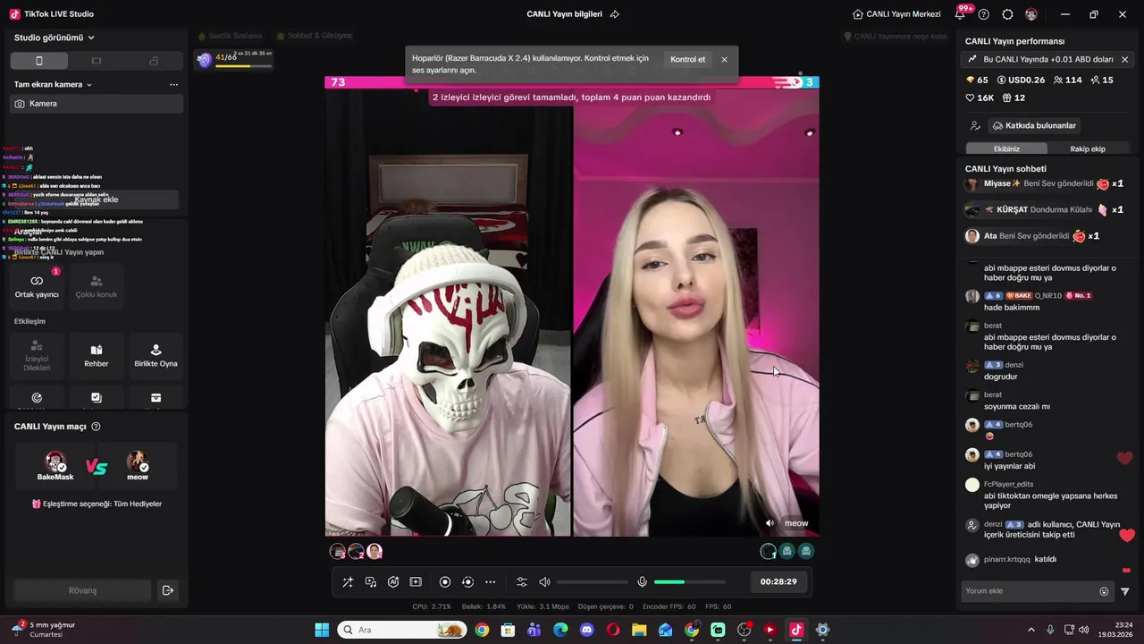The width and height of the screenshot is (1144, 644).
Task: Click the Yorum ekle comment field
Action: pos(1028,591)
